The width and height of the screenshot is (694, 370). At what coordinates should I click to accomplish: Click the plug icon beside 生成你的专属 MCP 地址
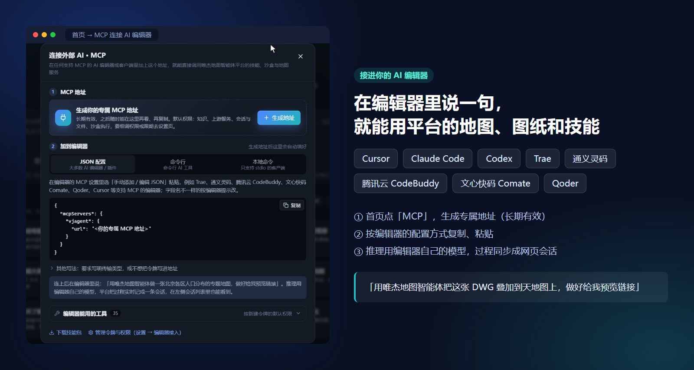click(x=63, y=118)
